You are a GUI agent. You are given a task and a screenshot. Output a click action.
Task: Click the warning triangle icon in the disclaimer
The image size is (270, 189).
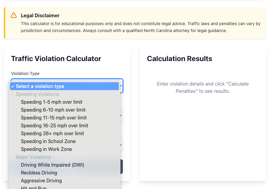(x=13, y=15)
